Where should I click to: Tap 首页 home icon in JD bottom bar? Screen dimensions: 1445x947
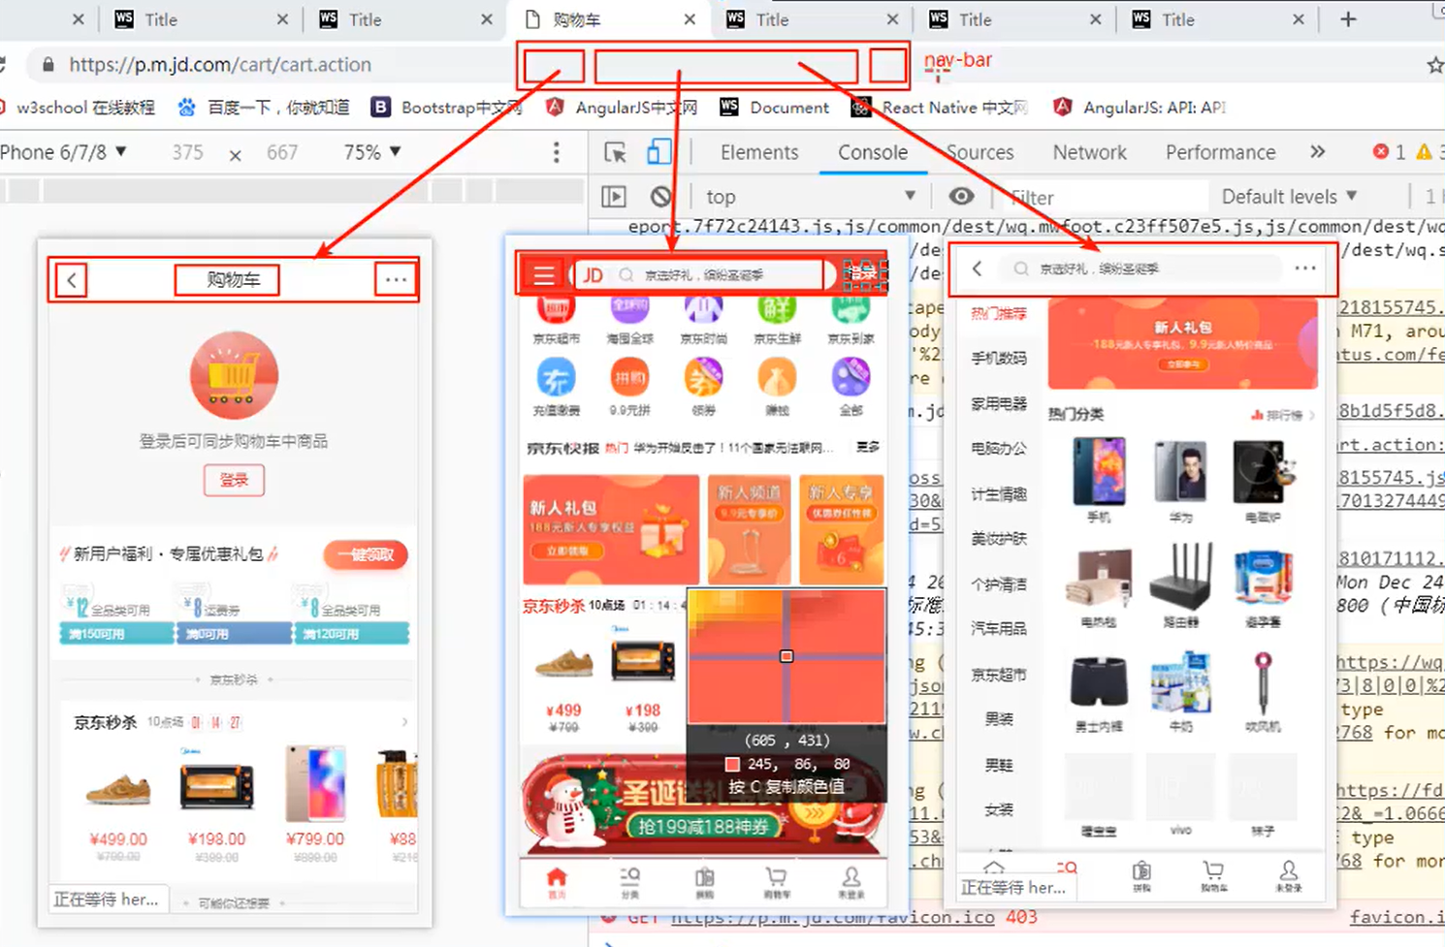click(557, 882)
